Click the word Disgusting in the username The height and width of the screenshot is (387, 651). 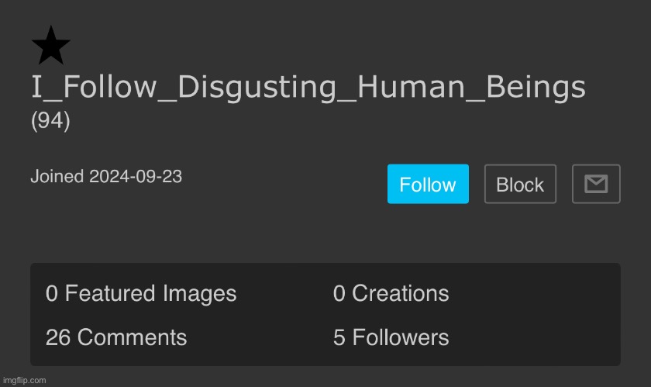tap(257, 88)
